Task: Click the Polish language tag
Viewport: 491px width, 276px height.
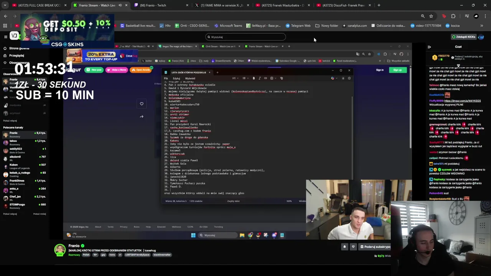Action: 86,255
